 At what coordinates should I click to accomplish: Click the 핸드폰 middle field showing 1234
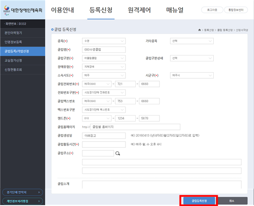tap(125, 118)
